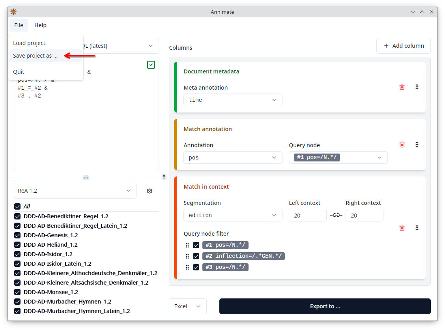445x330 pixels.
Task: Uncheck DDD-AD-Monsee_1.2 corpus
Action: 17,292
